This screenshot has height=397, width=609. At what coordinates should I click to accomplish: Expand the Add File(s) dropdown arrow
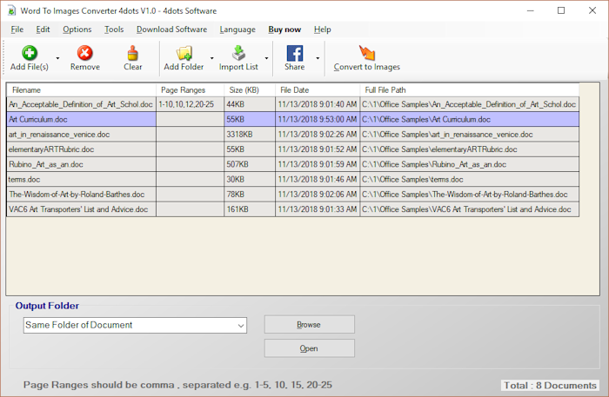(x=57, y=59)
